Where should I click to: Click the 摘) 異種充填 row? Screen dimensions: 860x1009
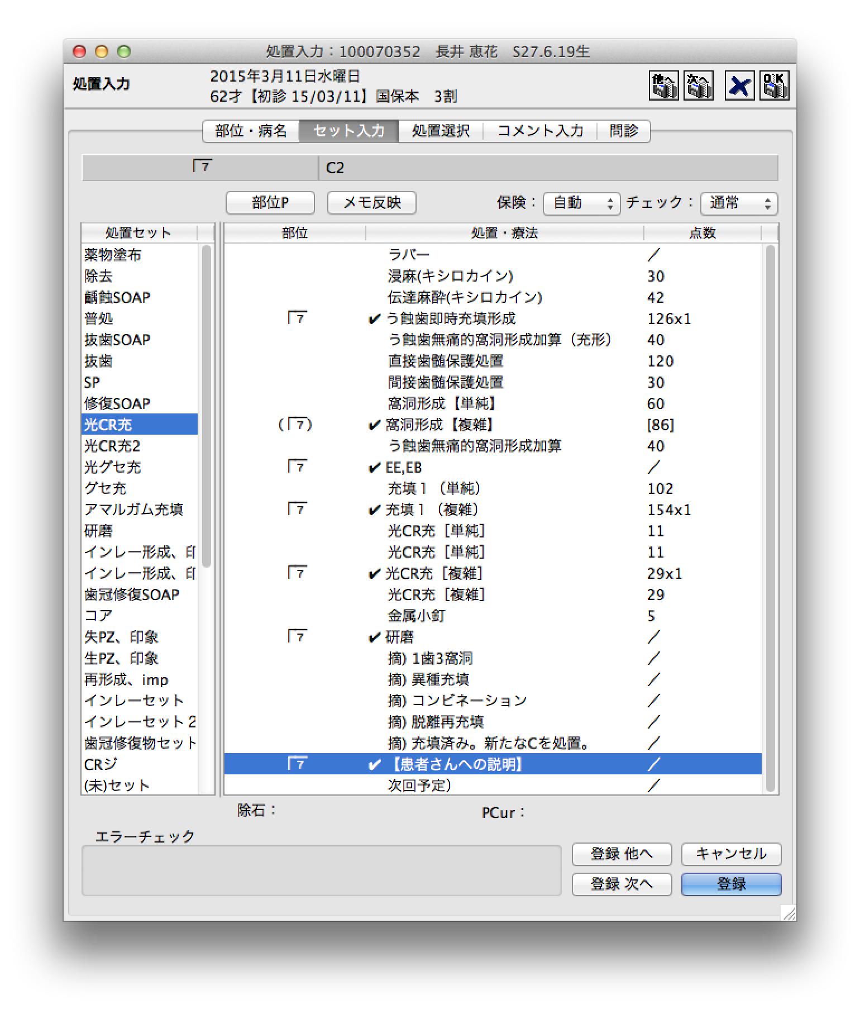(493, 680)
